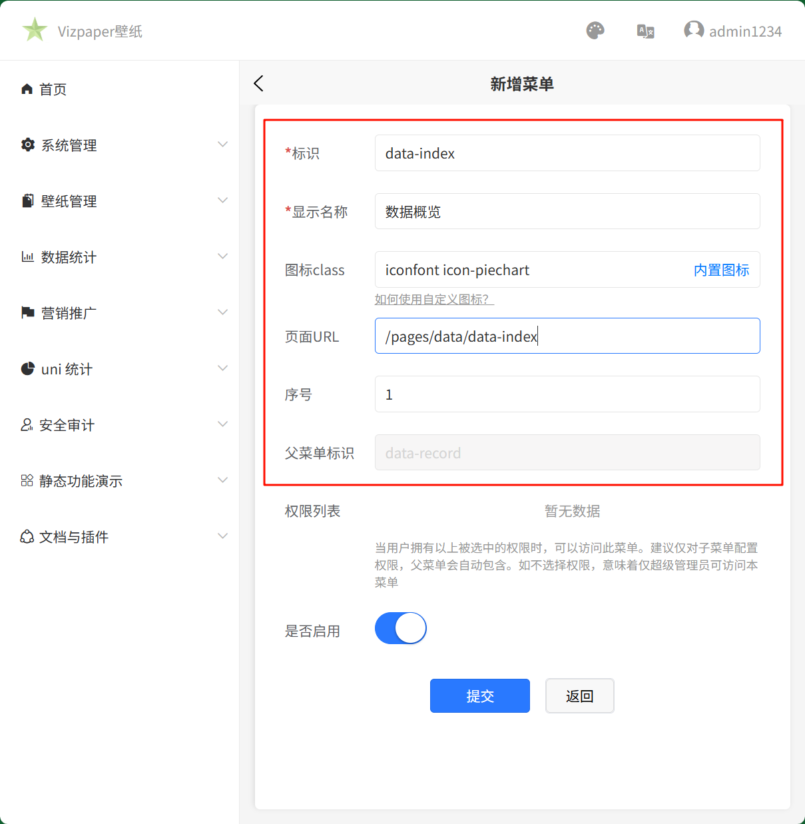The height and width of the screenshot is (824, 805).
Task: Click the disabled 父菜单标识 data-record field
Action: click(567, 452)
